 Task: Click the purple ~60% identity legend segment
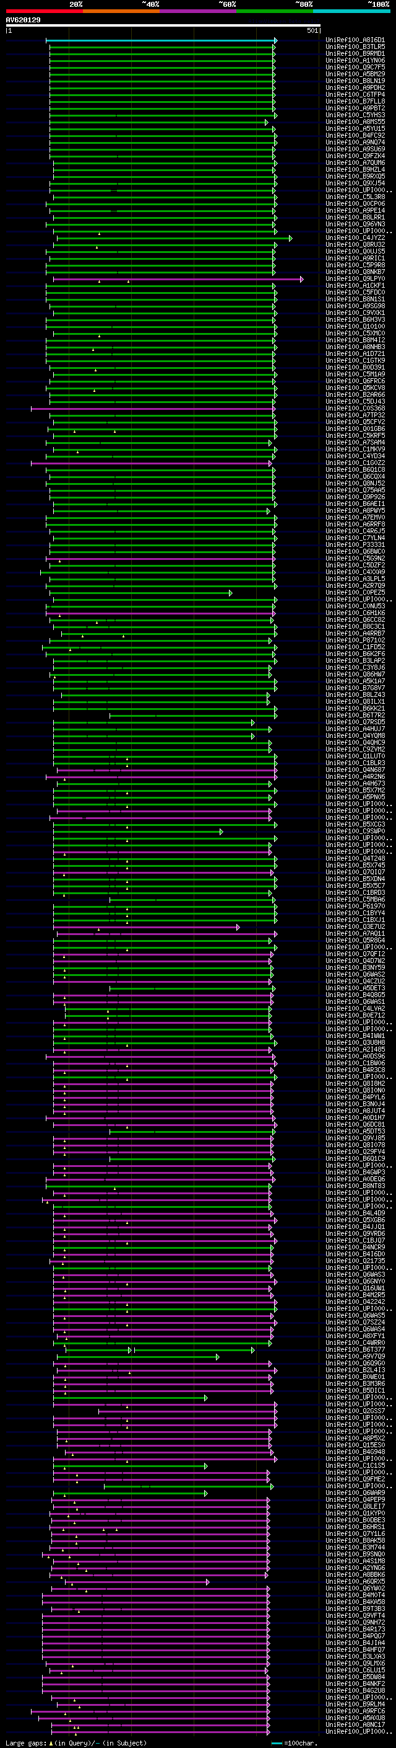(197, 12)
